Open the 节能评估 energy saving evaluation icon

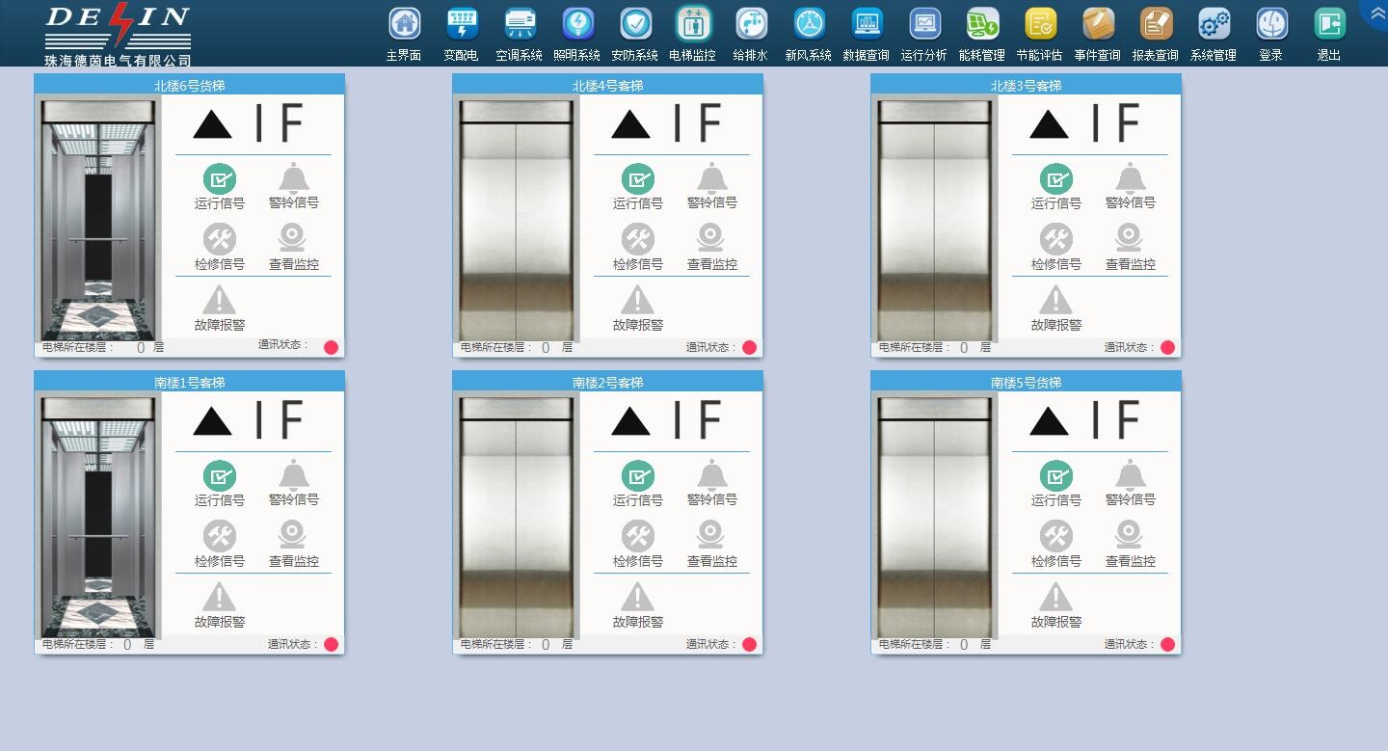1040,24
